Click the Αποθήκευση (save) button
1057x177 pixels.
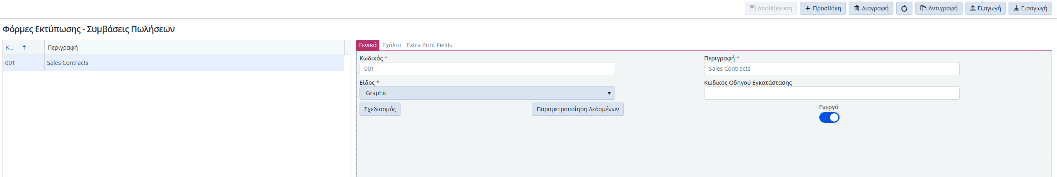(x=770, y=8)
